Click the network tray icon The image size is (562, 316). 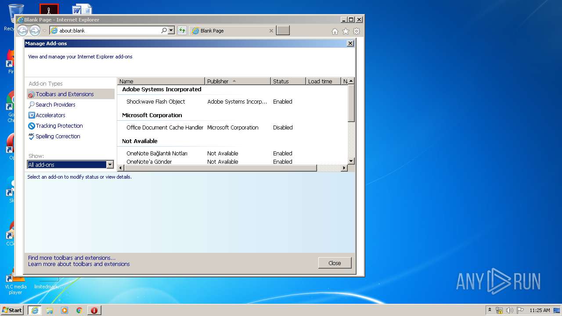pyautogui.click(x=499, y=310)
